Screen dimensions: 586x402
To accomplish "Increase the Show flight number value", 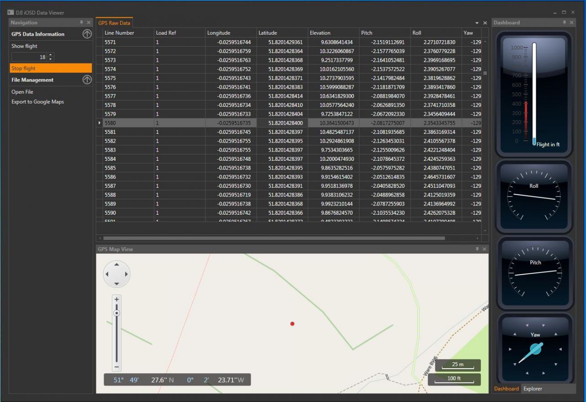I will (x=50, y=55).
